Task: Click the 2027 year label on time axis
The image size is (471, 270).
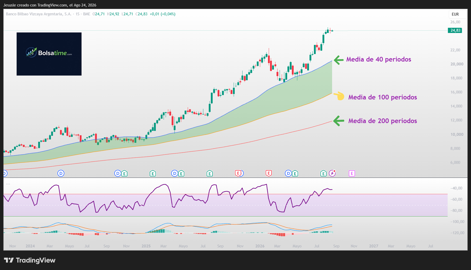Action: 374,246
